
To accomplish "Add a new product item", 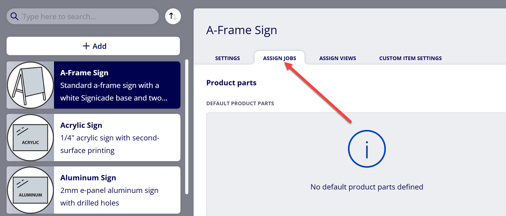I will pos(93,46).
